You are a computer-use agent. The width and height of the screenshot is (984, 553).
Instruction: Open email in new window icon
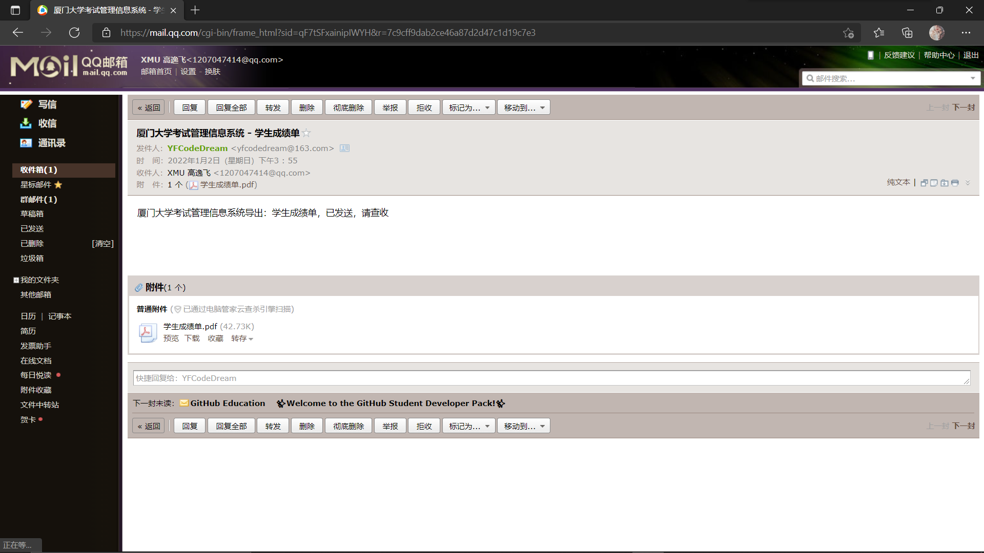tap(924, 183)
